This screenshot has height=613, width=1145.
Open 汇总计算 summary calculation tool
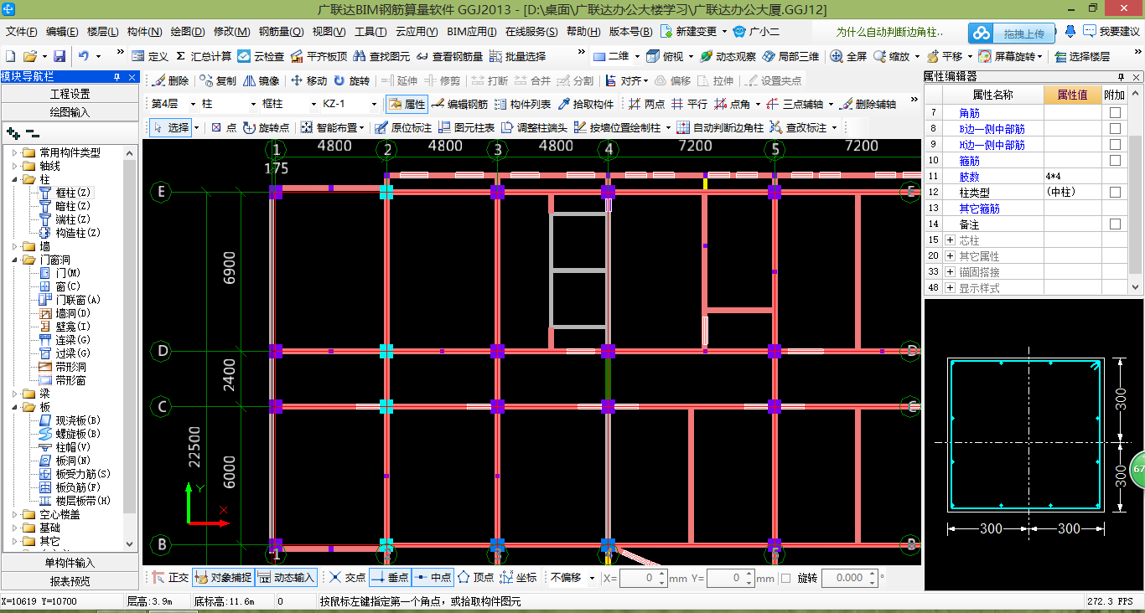coord(204,56)
